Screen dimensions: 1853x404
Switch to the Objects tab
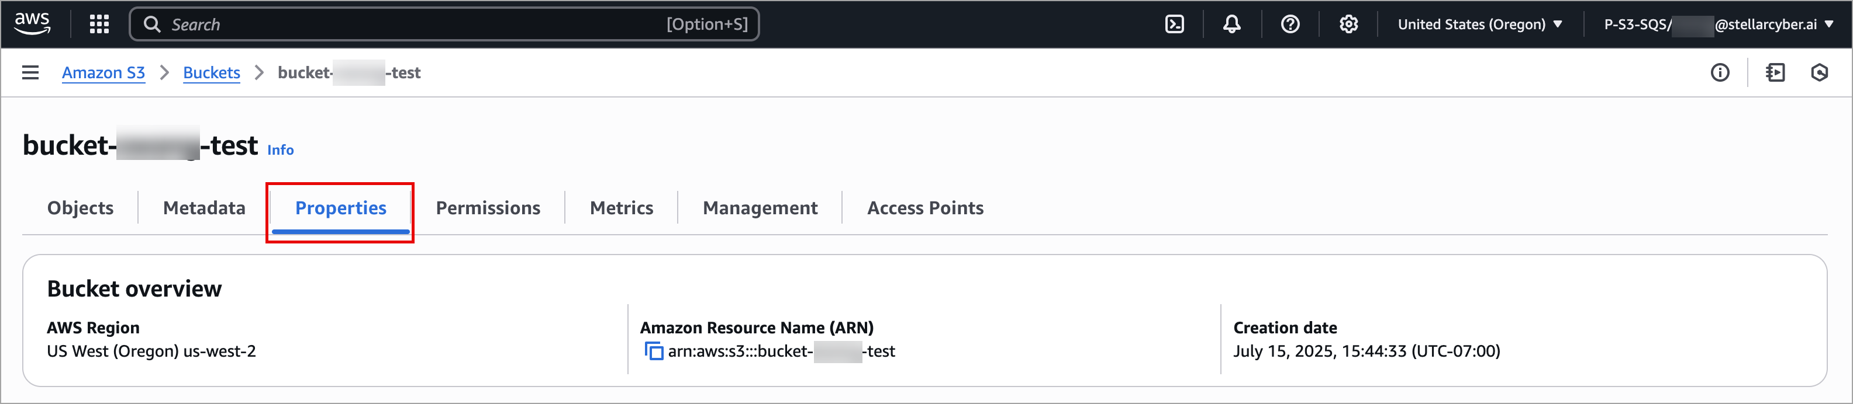coord(81,208)
